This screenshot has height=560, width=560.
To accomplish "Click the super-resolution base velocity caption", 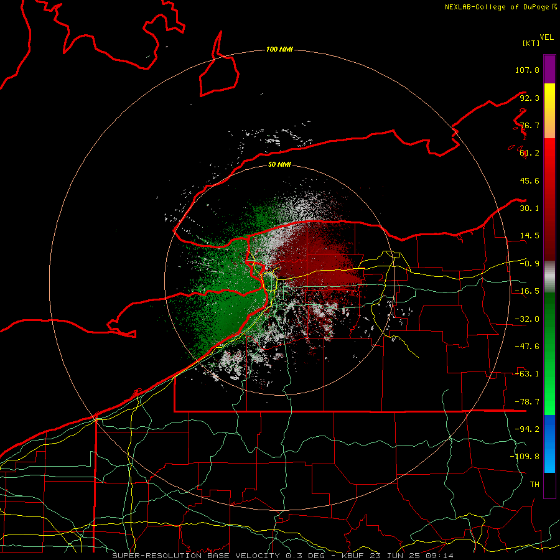I will [283, 556].
